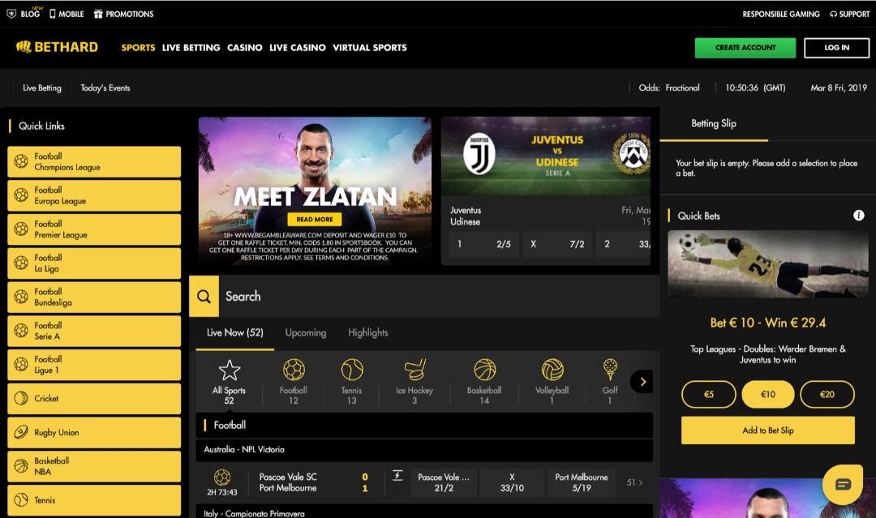Open the Virtual Sports main menu
Viewport: 876px width, 518px height.
pyautogui.click(x=370, y=48)
